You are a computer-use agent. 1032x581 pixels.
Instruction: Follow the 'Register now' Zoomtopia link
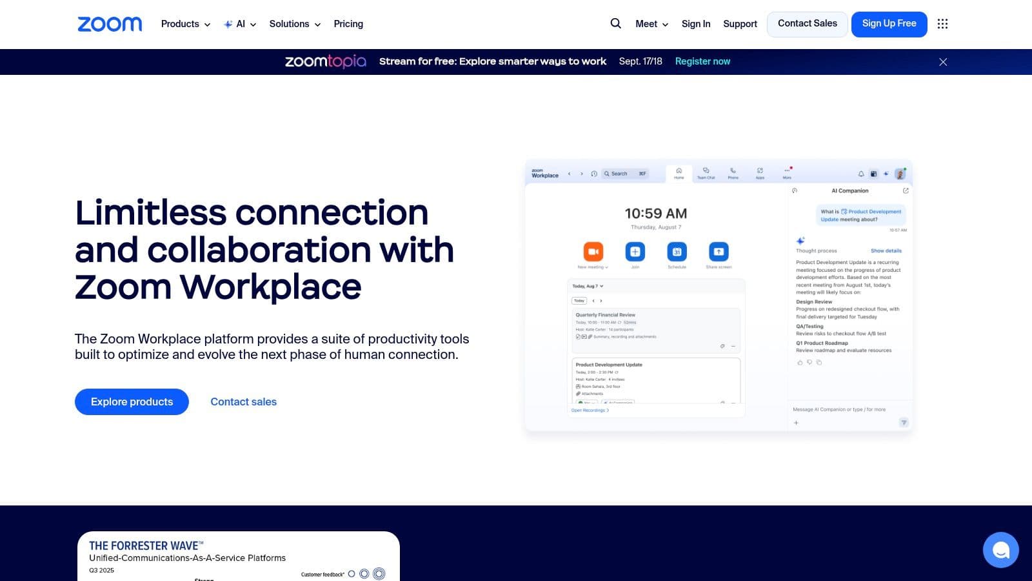702,61
